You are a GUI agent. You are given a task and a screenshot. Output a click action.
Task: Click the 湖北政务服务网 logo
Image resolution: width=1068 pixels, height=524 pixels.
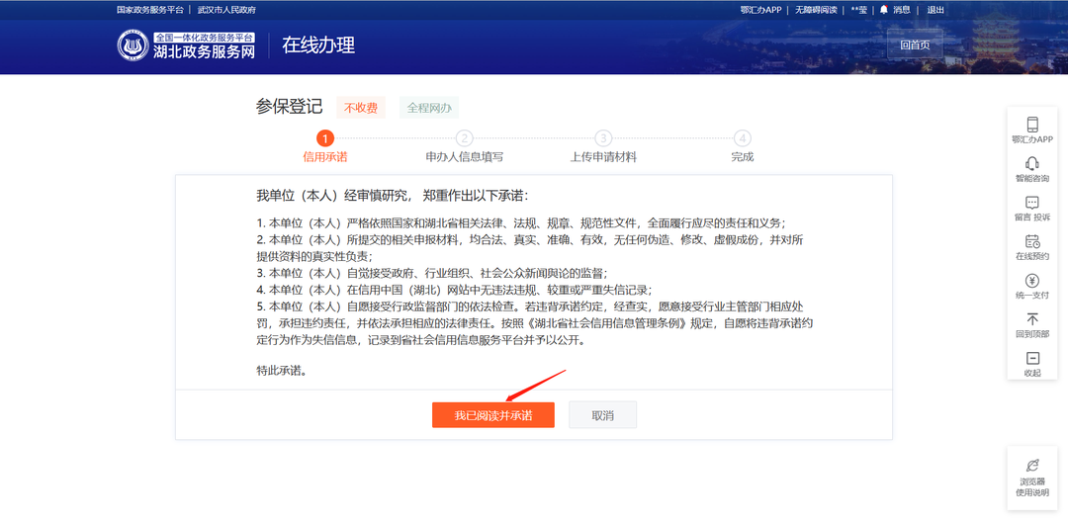click(x=186, y=45)
